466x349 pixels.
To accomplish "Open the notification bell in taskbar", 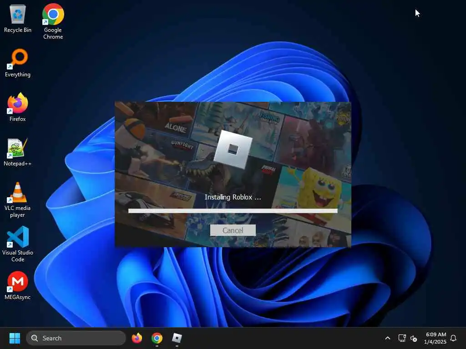I will pos(453,338).
